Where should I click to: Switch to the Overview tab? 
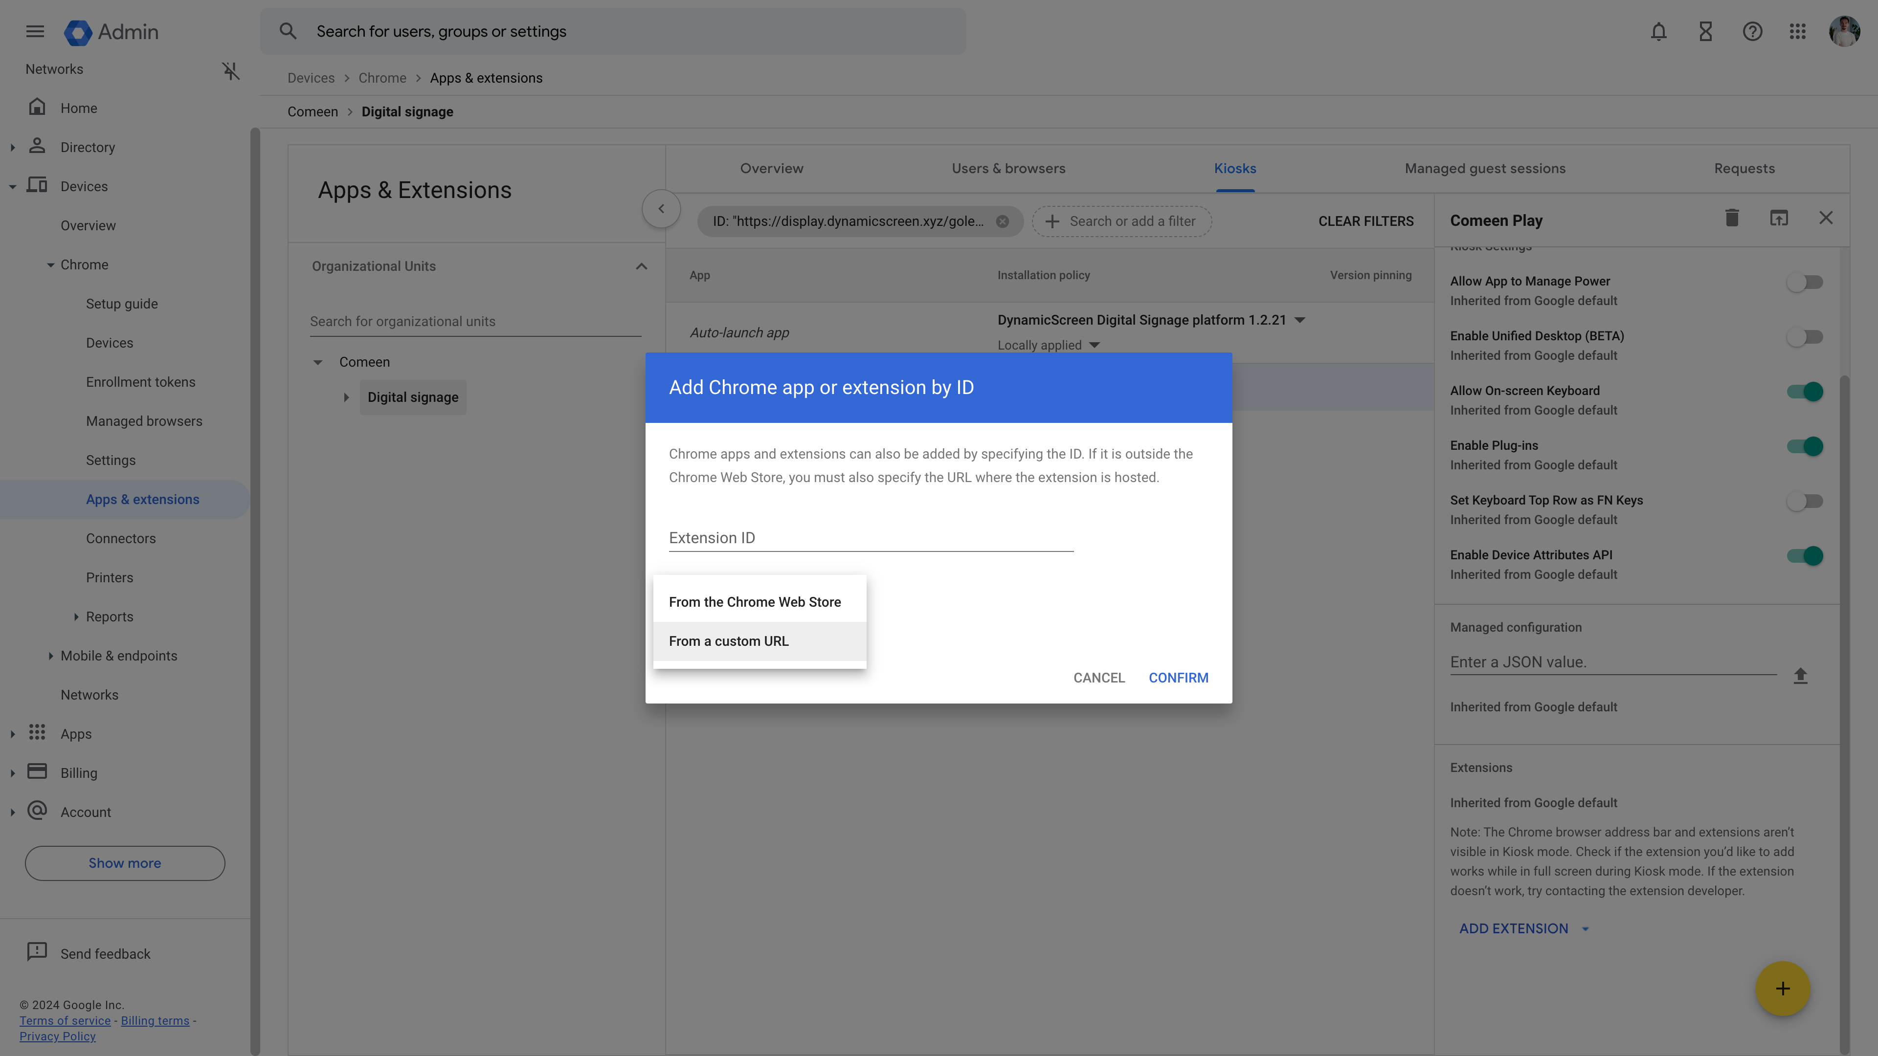click(x=771, y=168)
